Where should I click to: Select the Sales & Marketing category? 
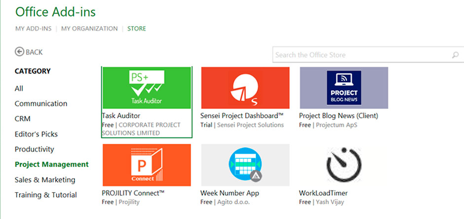pos(45,180)
